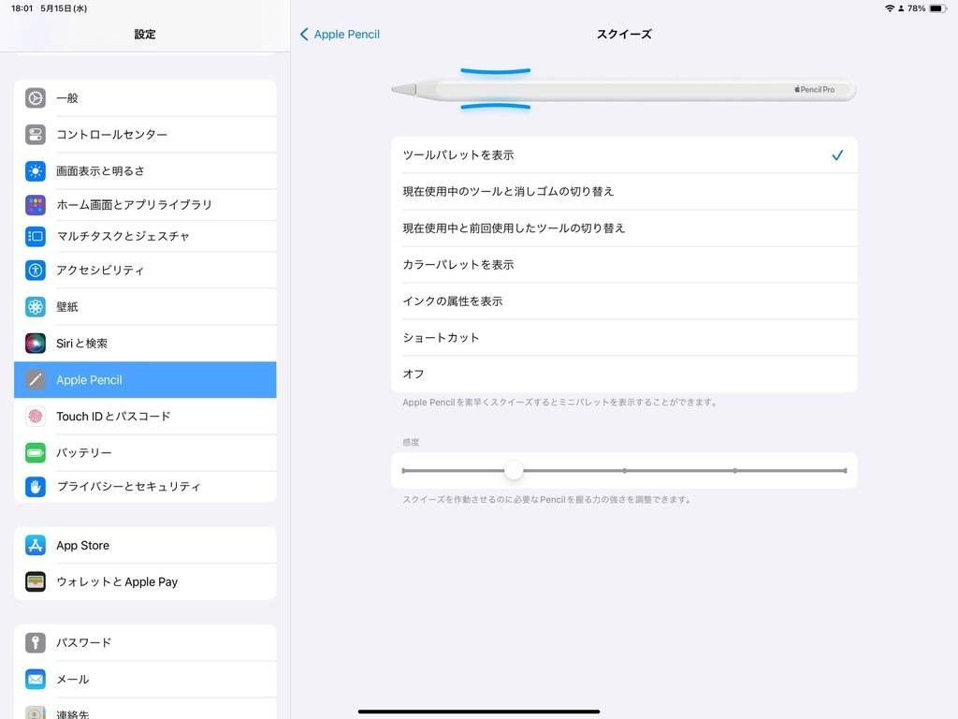
Task: Tap the アクセシビリティ person icon
Action: click(36, 270)
